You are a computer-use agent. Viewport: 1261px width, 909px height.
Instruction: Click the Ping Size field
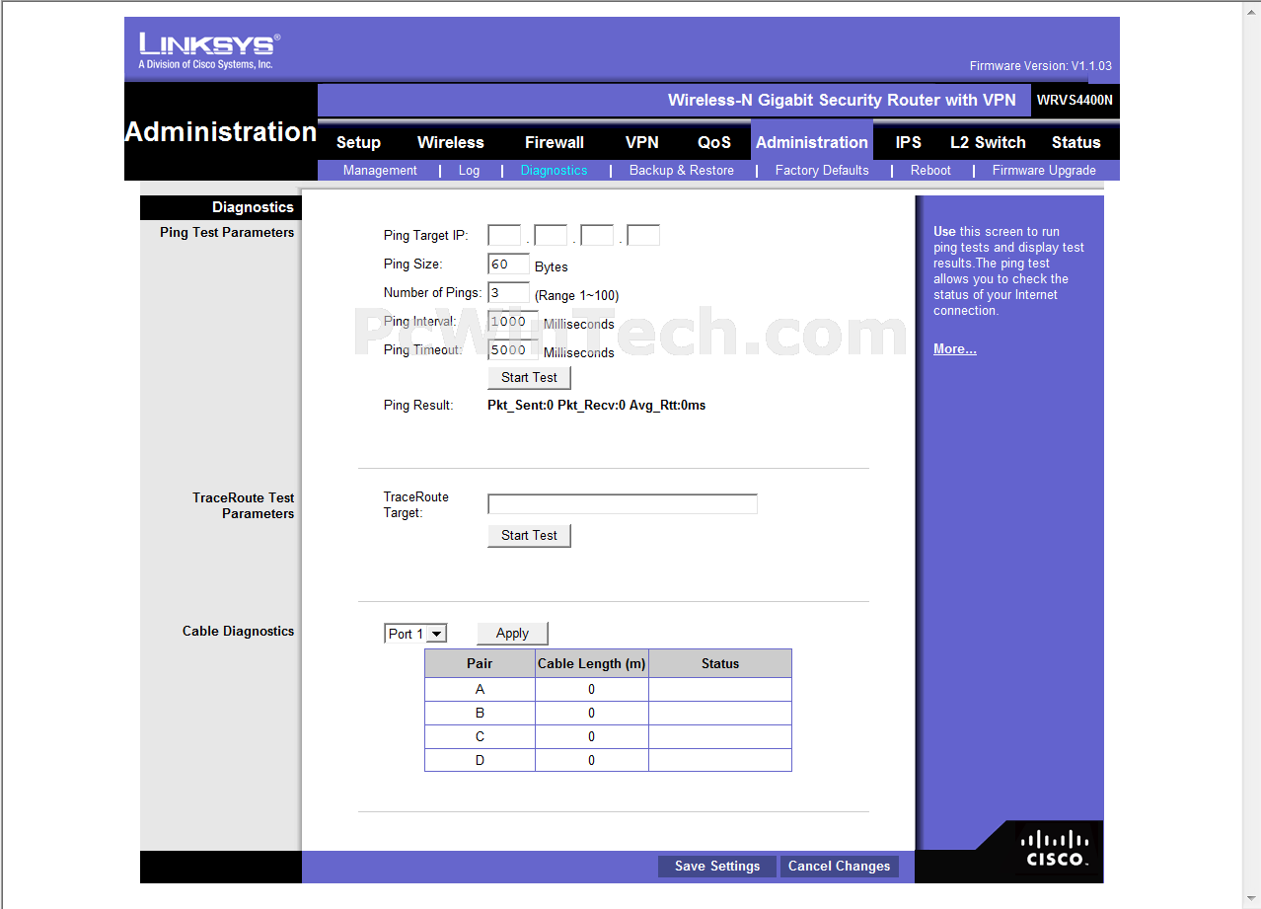click(x=509, y=265)
